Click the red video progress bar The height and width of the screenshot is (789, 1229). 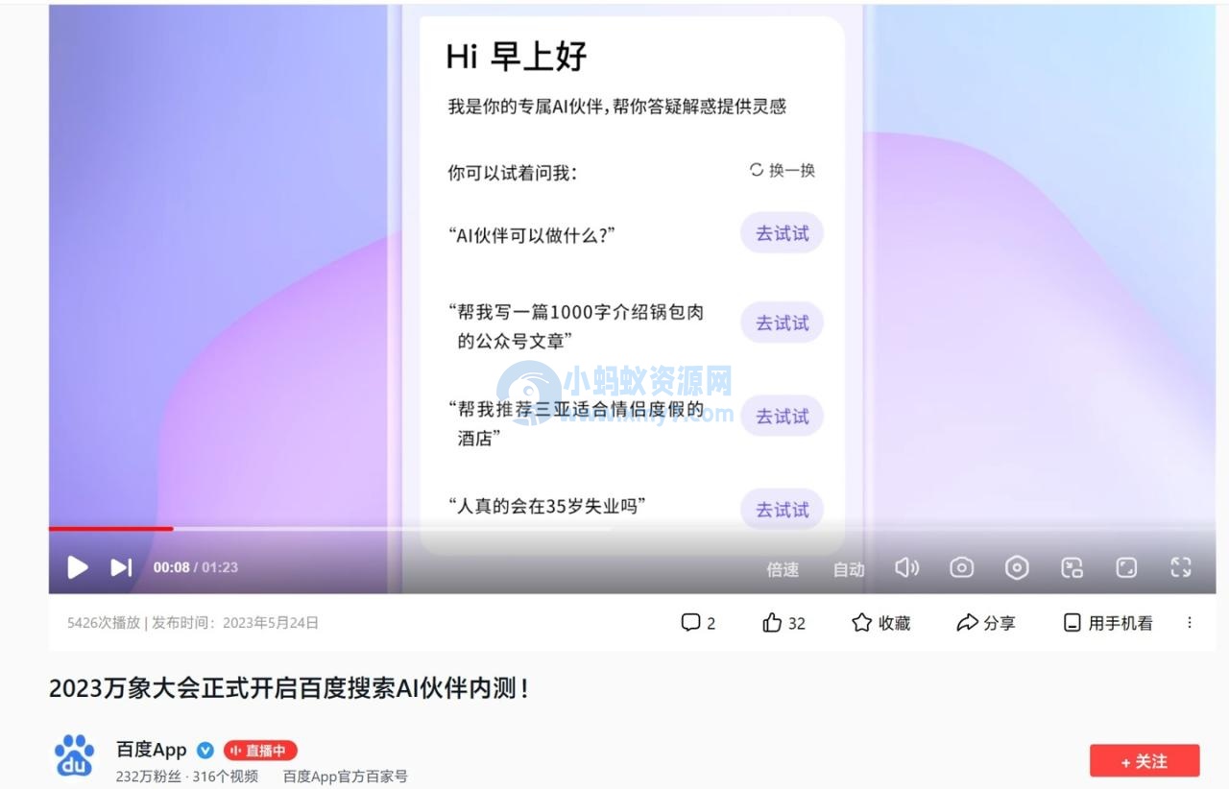coord(110,528)
